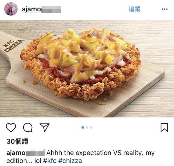Open the #chizza hashtag
This screenshot has height=166, width=174.
click(x=70, y=161)
